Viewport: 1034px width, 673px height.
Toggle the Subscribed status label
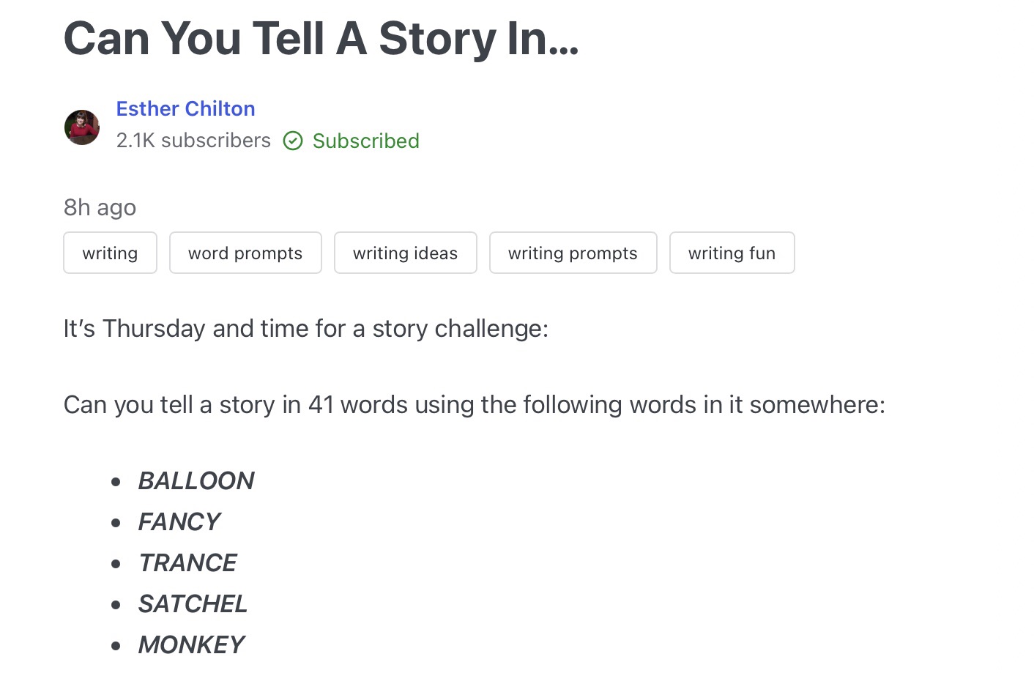pos(365,141)
